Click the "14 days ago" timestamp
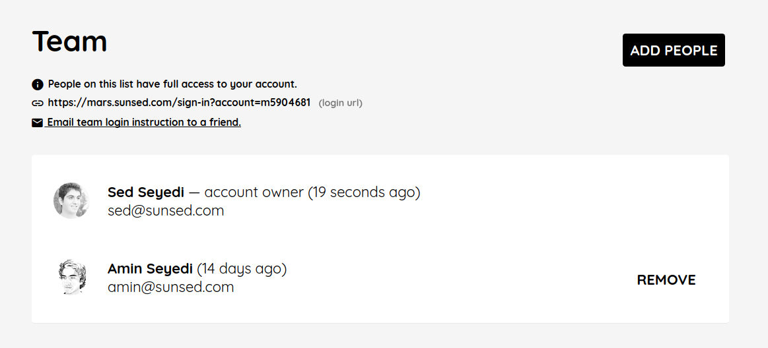This screenshot has width=768, height=348. [x=242, y=269]
